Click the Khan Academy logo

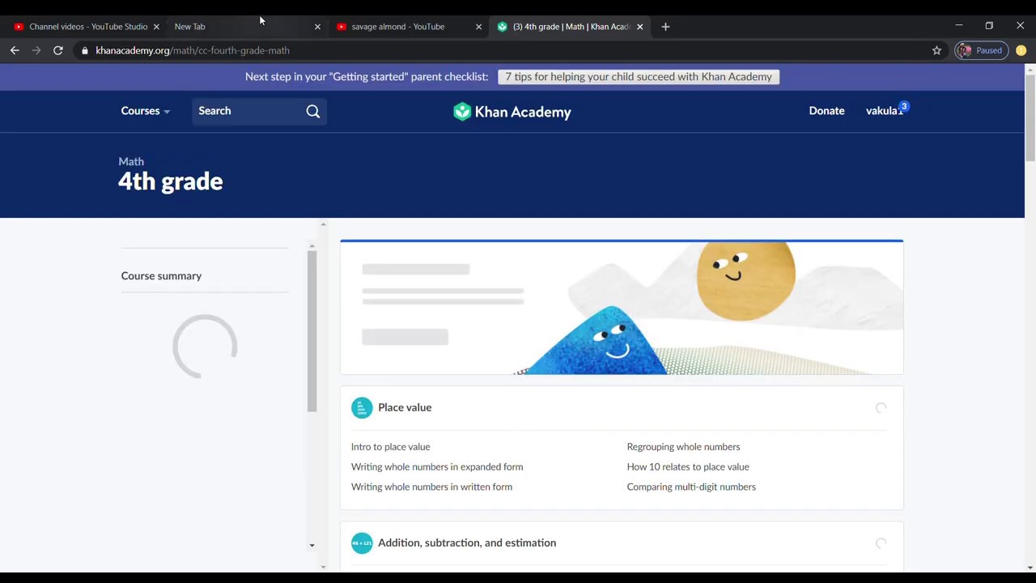[512, 112]
